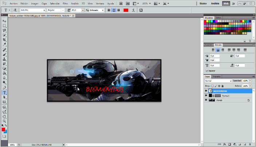
Task: Click the Create warped text icon
Action: (133, 10)
